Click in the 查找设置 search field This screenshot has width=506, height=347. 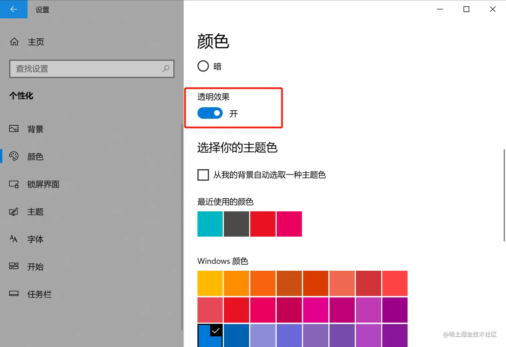pos(87,69)
